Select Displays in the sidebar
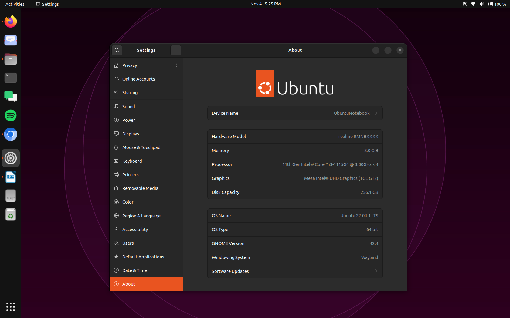 tap(131, 134)
